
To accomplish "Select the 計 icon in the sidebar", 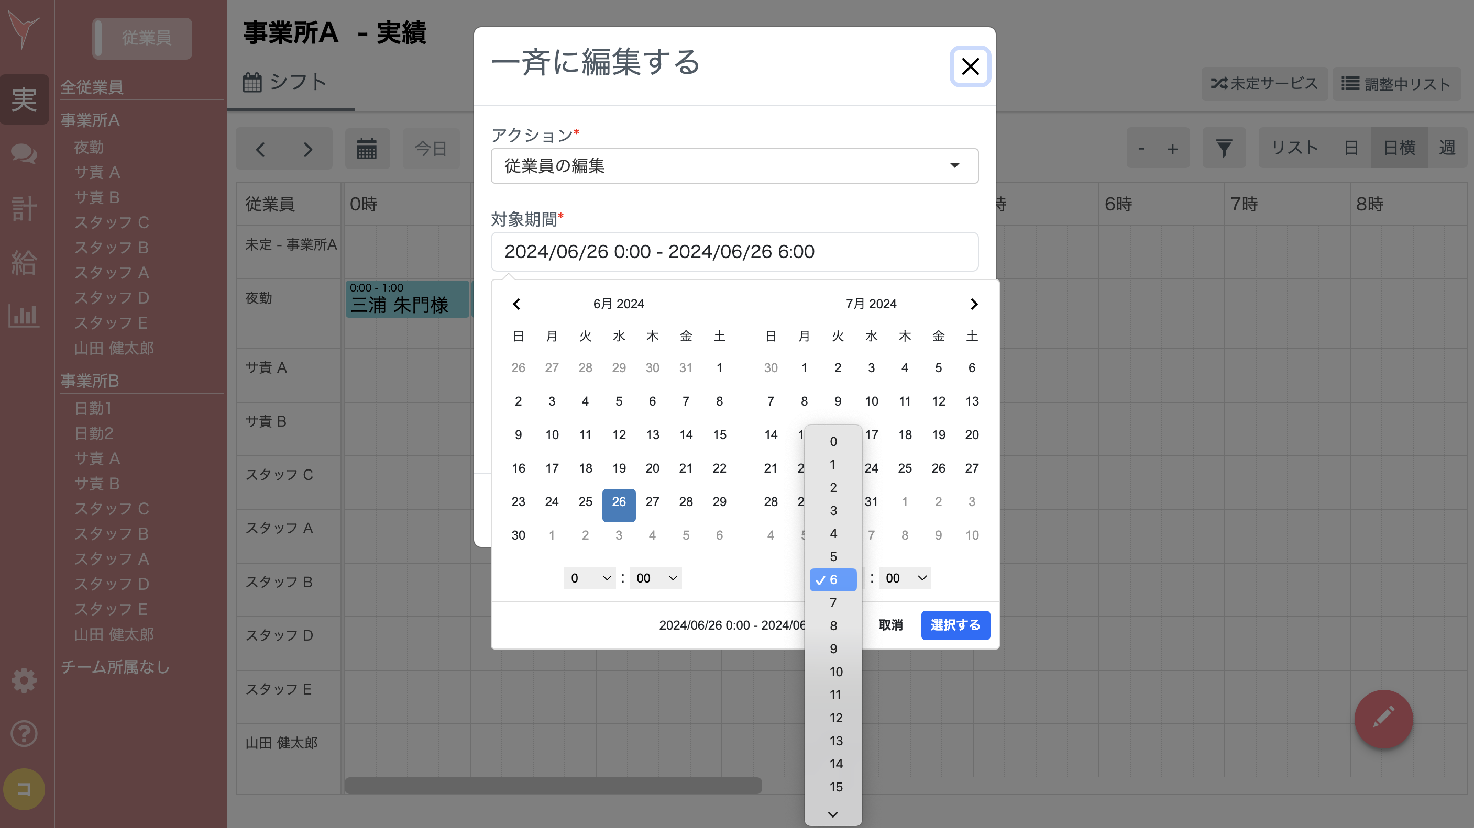I will pos(24,208).
